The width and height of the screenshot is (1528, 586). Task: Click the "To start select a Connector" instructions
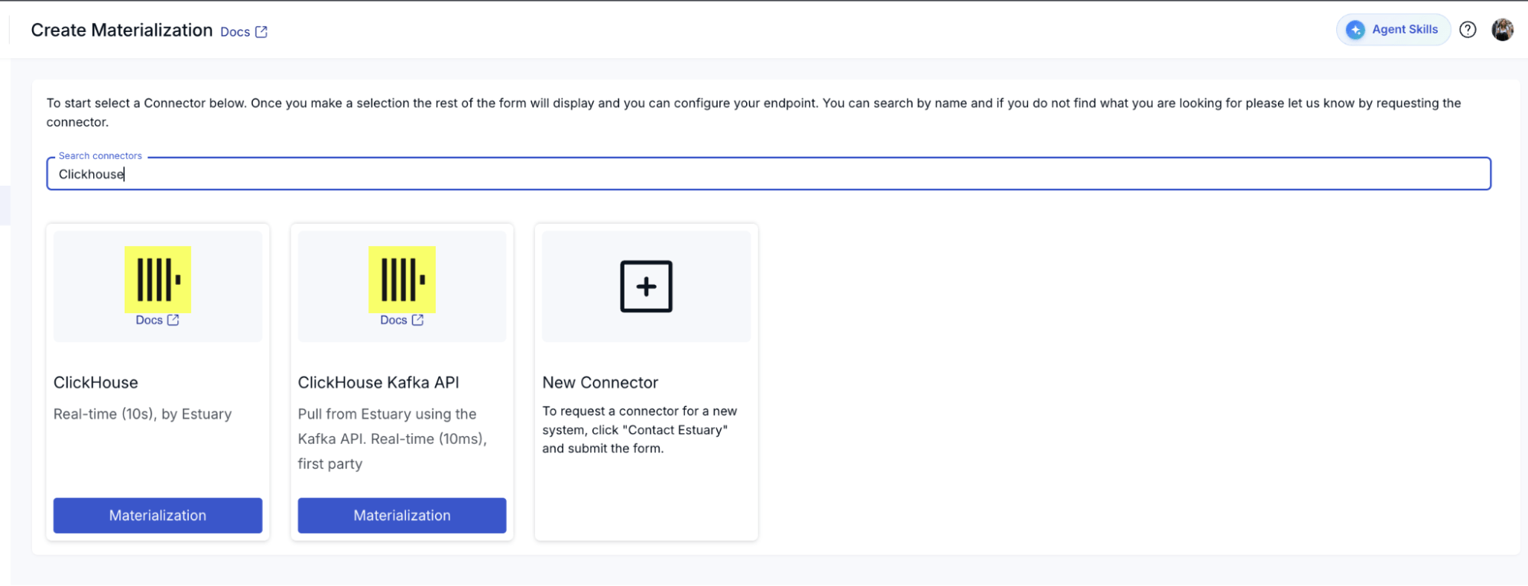click(x=754, y=112)
